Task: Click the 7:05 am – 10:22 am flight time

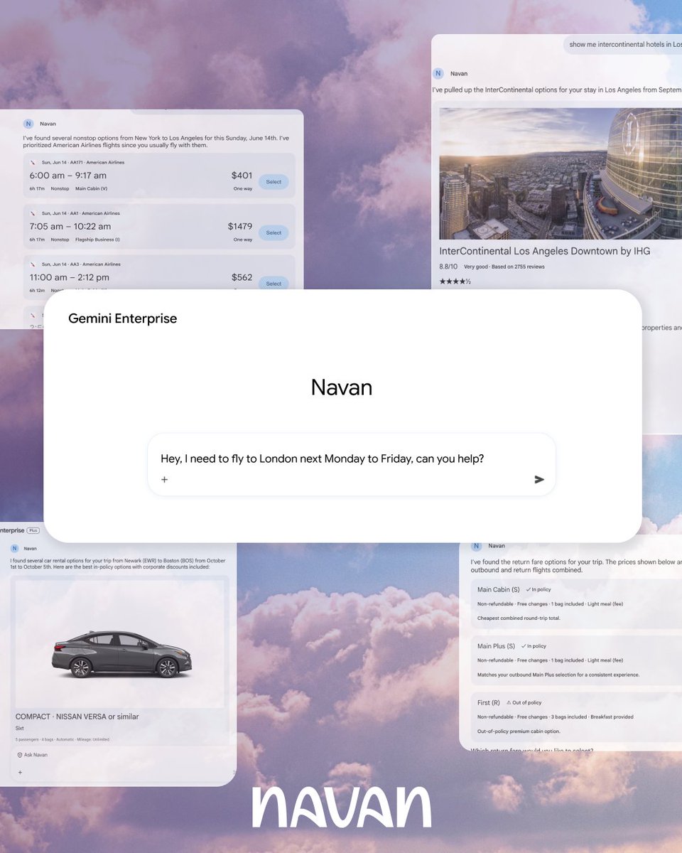Action: (70, 226)
